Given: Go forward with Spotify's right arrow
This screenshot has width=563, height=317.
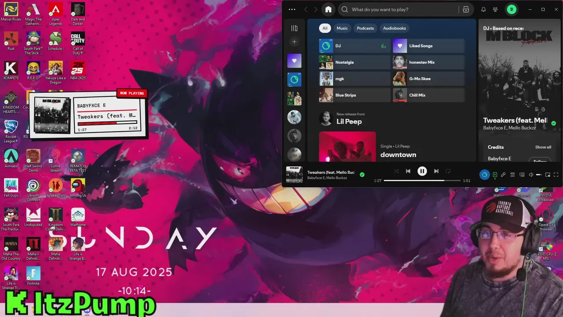Looking at the screenshot, I should point(315,9).
